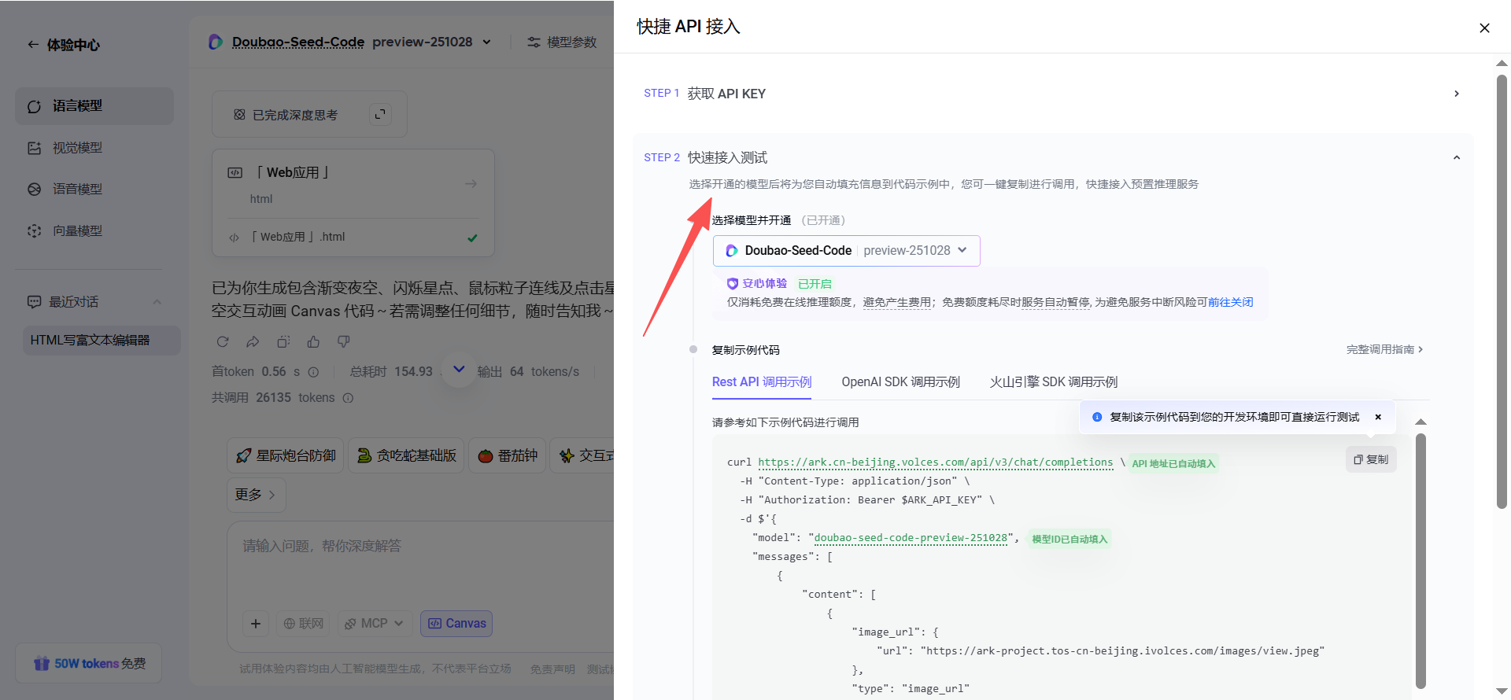1511x700 pixels.
Task: Follow the 前往关闭 link
Action: tap(1231, 302)
